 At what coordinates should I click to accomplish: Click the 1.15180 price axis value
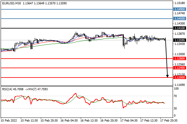(x=180, y=3)
